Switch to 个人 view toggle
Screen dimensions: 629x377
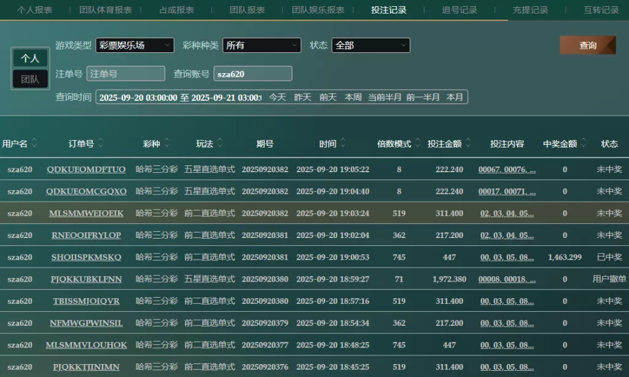pyautogui.click(x=30, y=58)
